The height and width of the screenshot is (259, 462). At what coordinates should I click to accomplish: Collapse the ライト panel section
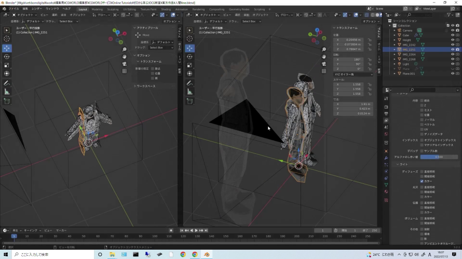pos(398,164)
